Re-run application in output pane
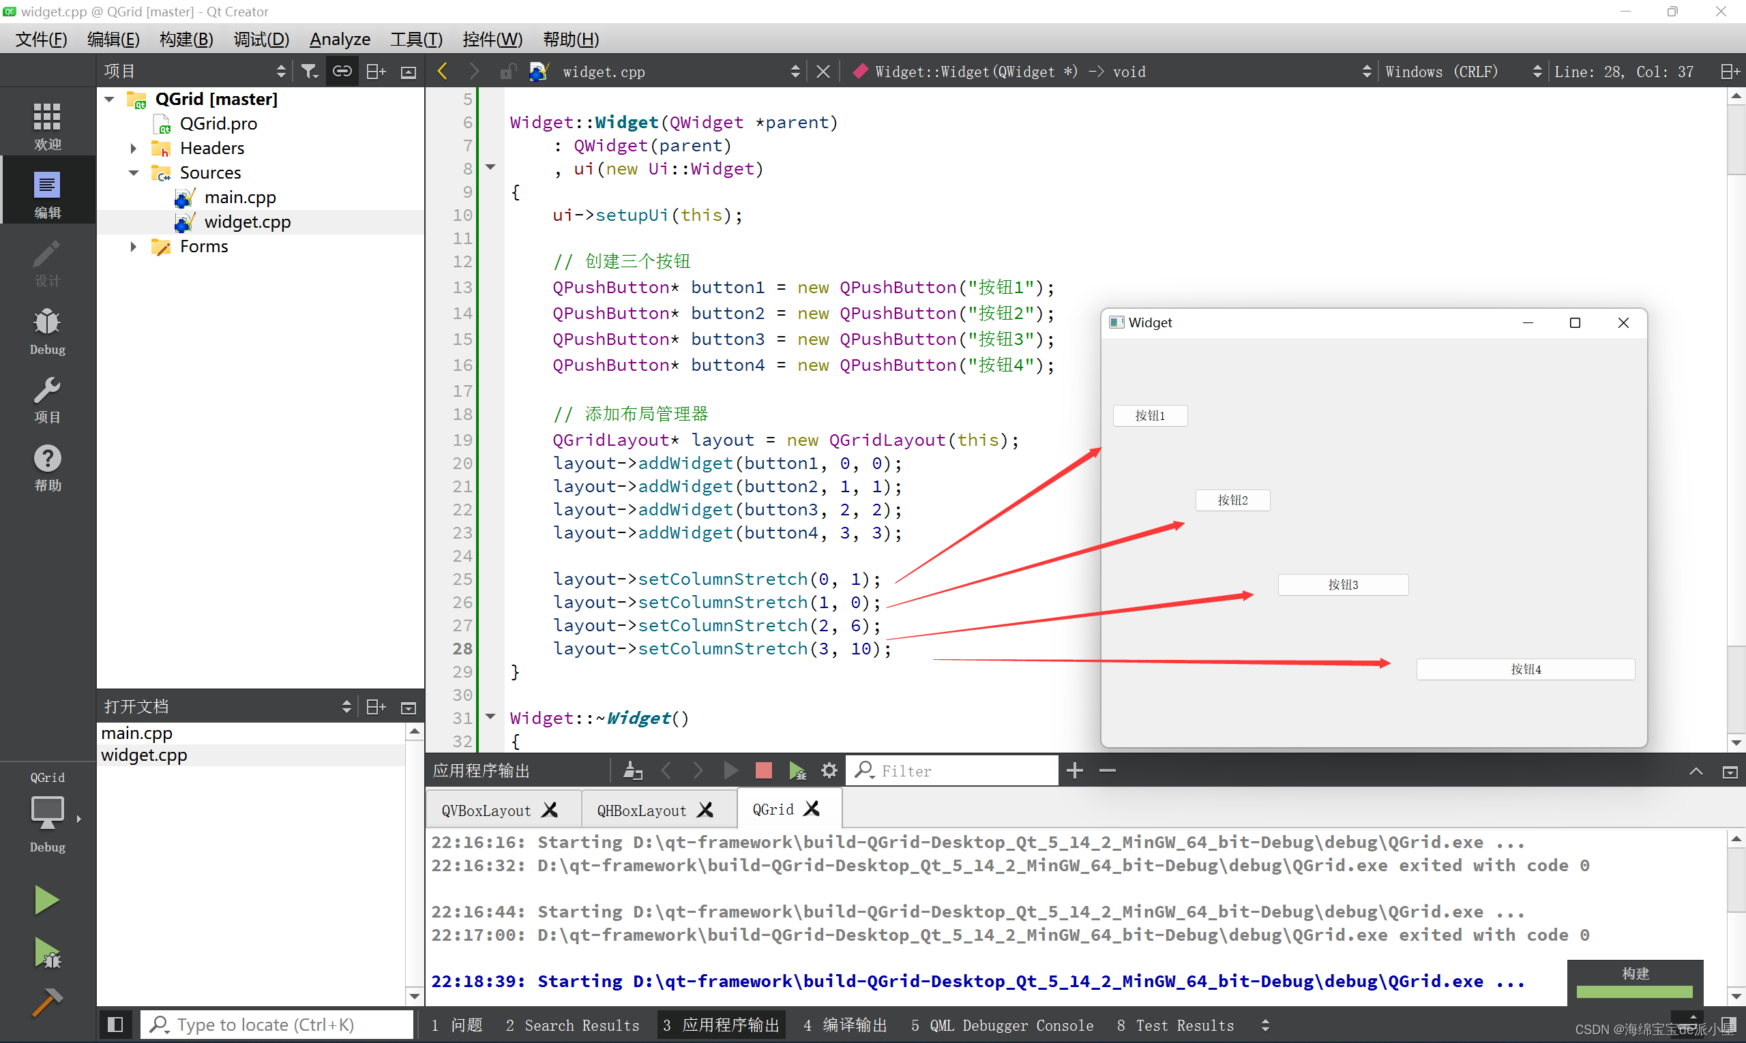The width and height of the screenshot is (1746, 1043). [x=730, y=770]
